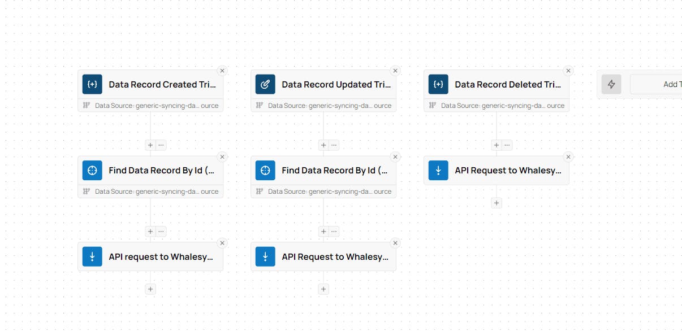This screenshot has width=682, height=331.
Task: Remove the Data Record Deleted Trigger node
Action: point(568,71)
